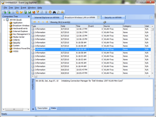The height and width of the screenshot is (117, 156).
Task: Select Internet Explorer log in tree
Action: point(20,31)
